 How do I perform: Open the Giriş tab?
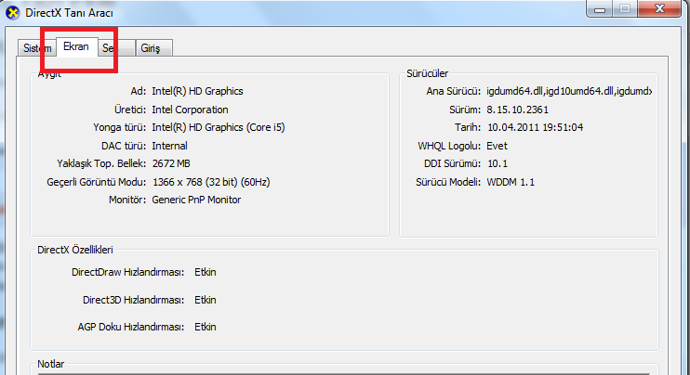pos(153,48)
